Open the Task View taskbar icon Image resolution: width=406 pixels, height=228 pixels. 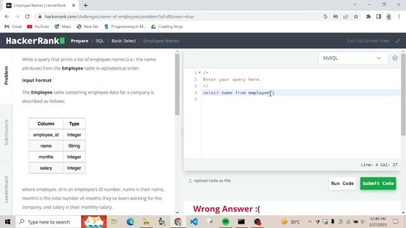point(114,222)
